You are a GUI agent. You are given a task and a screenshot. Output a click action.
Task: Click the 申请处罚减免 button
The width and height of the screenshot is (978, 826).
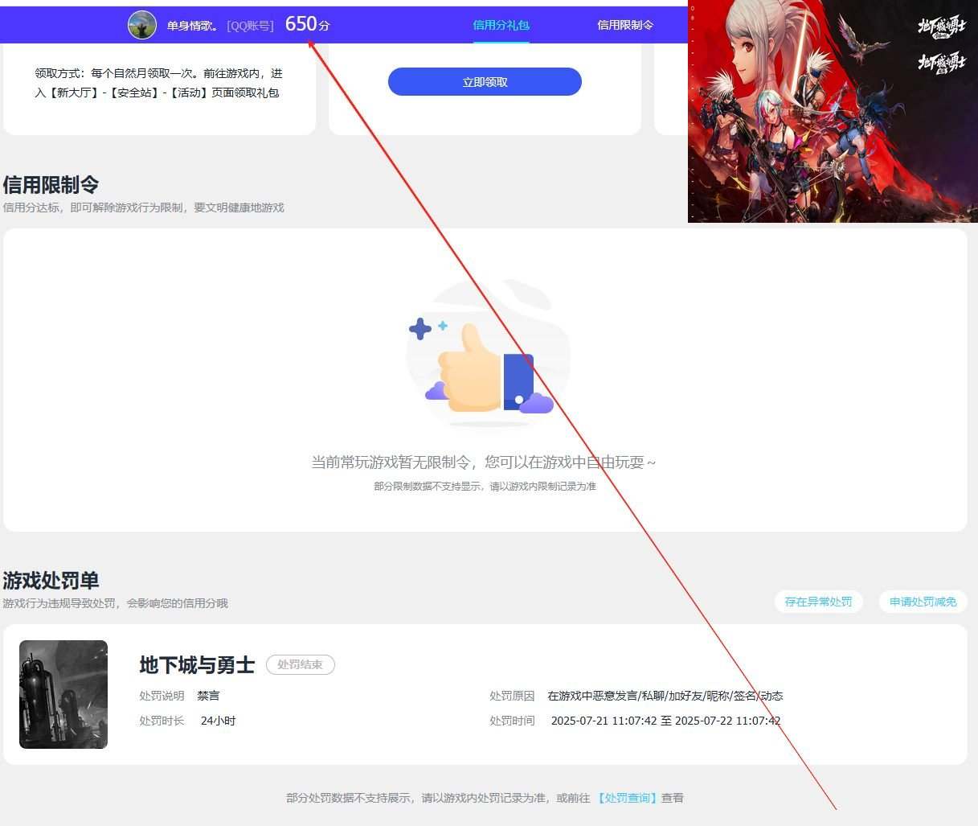pos(923,602)
